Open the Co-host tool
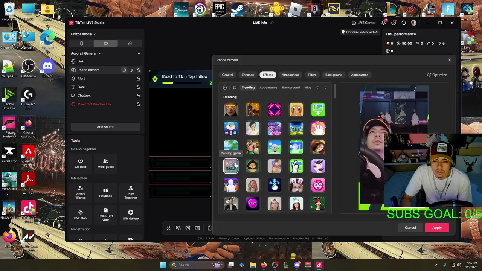This screenshot has width=482, height=271. pos(80,164)
